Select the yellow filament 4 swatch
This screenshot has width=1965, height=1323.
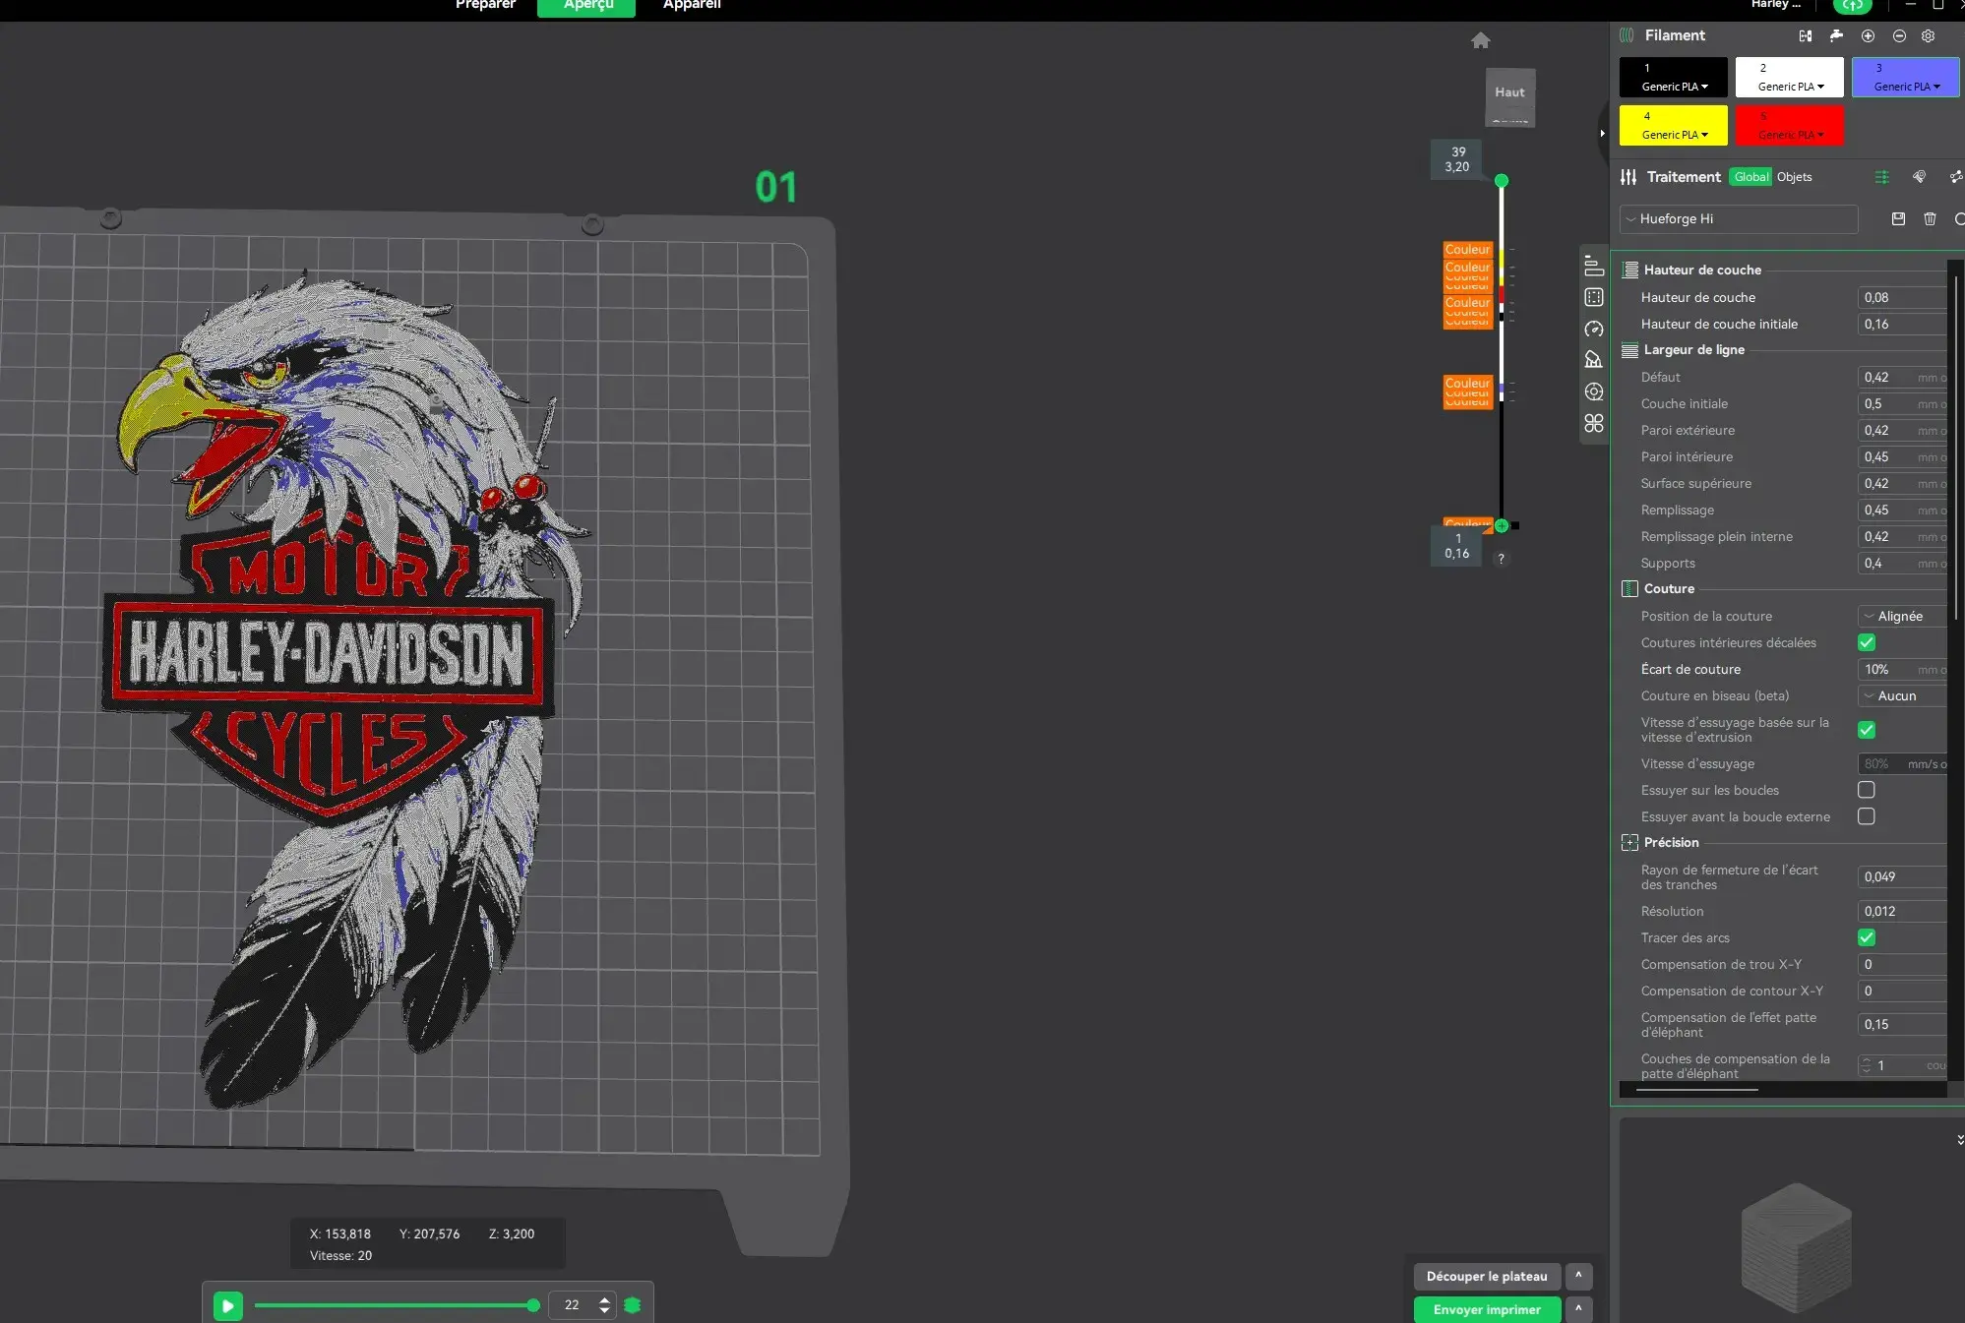coord(1673,126)
